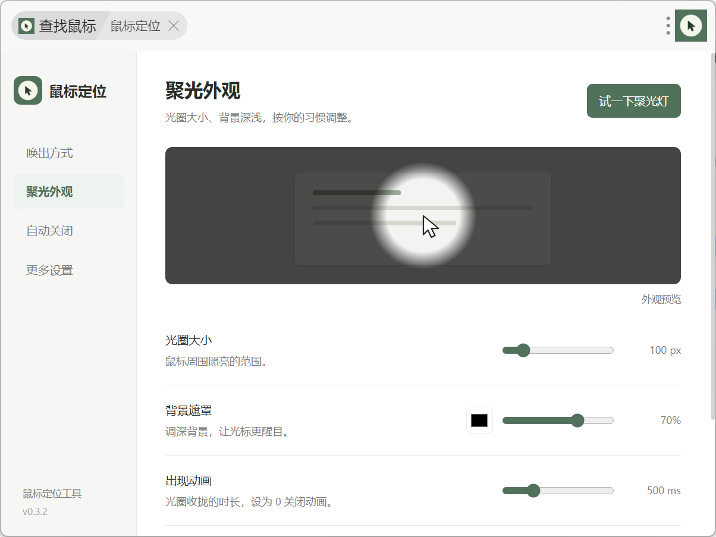Click the 鼠标定位工具 footer label
Image resolution: width=716 pixels, height=537 pixels.
click(x=52, y=494)
